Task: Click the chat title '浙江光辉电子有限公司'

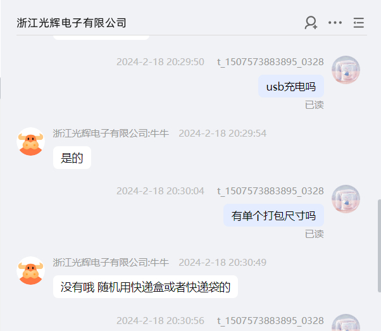Action: pos(72,23)
